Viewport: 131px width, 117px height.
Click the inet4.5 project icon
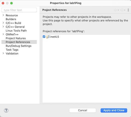tap(48, 37)
